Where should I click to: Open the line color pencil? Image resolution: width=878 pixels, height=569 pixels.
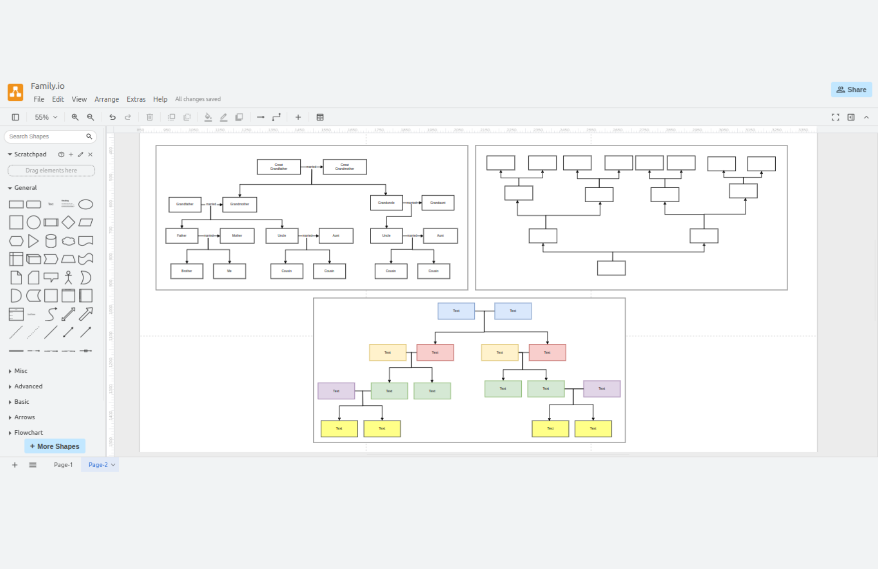223,117
